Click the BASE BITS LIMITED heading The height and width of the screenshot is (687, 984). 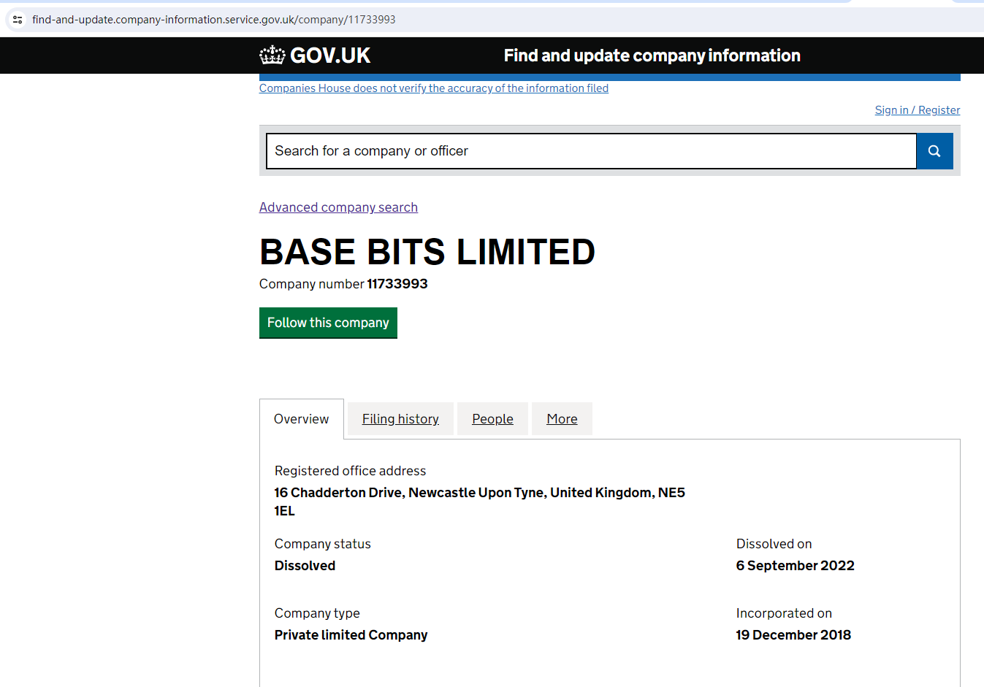click(427, 252)
